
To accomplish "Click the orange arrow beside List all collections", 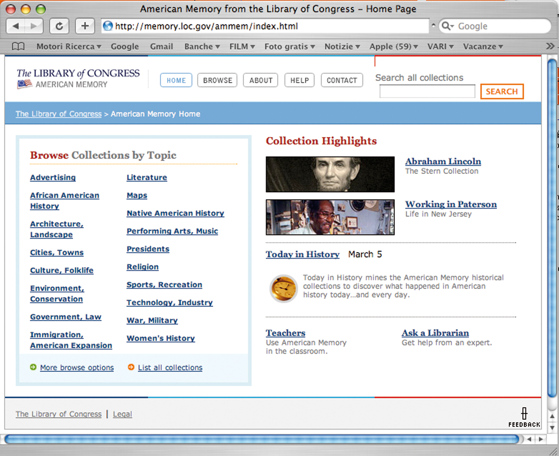I will point(131,367).
